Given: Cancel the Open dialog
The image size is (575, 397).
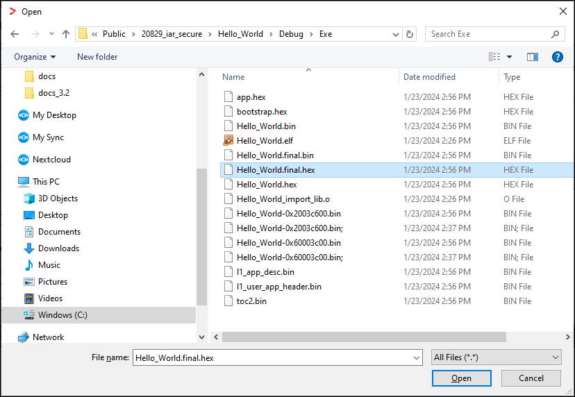Looking at the screenshot, I should pyautogui.click(x=531, y=378).
